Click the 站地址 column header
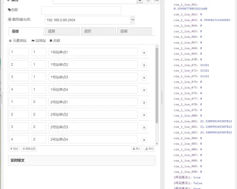The width and height of the screenshot is (237, 189). tap(39, 40)
